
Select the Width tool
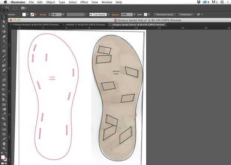[4, 85]
